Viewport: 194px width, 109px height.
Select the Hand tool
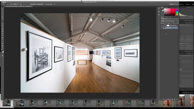click(x=2, y=46)
